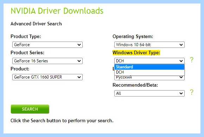The width and height of the screenshot is (204, 137).
Task: Open help icon beside Recommended/Beta
Action: point(191,92)
